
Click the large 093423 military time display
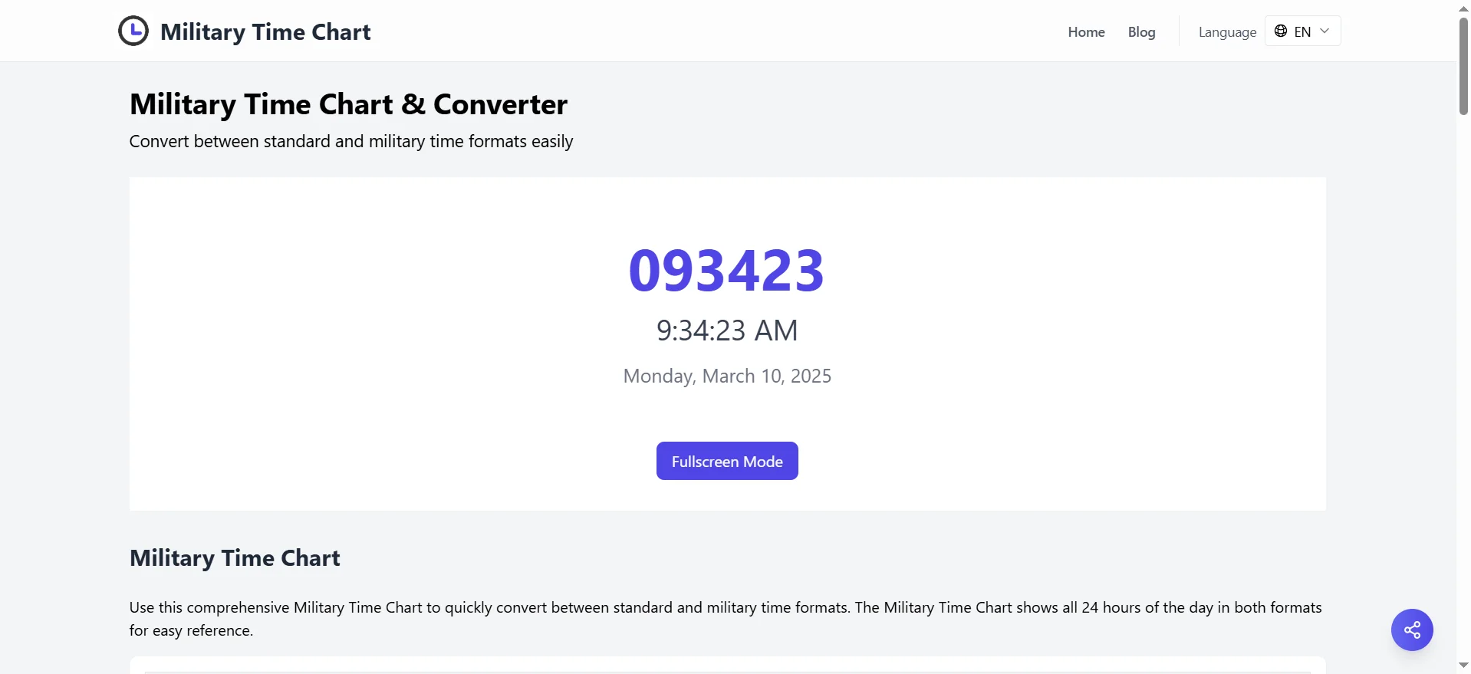(726, 268)
